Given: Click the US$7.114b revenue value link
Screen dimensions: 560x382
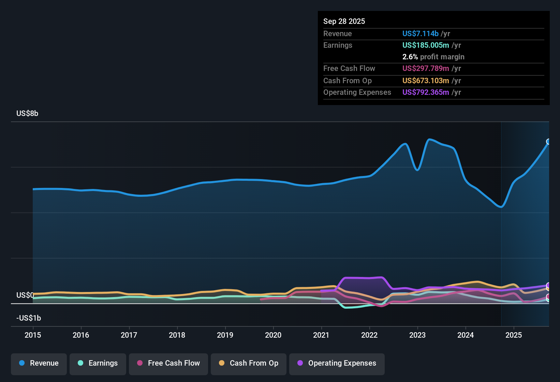Looking at the screenshot, I should (x=420, y=33).
